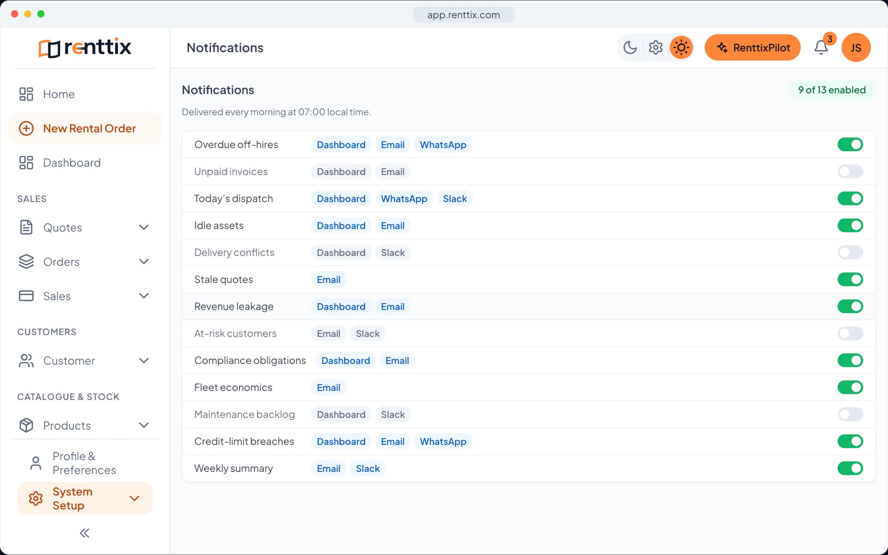Expand the Sales submenu chevron

144,296
